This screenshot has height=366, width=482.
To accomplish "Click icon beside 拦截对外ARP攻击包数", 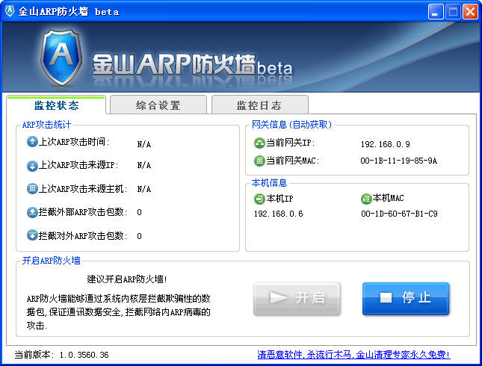I will pos(32,235).
